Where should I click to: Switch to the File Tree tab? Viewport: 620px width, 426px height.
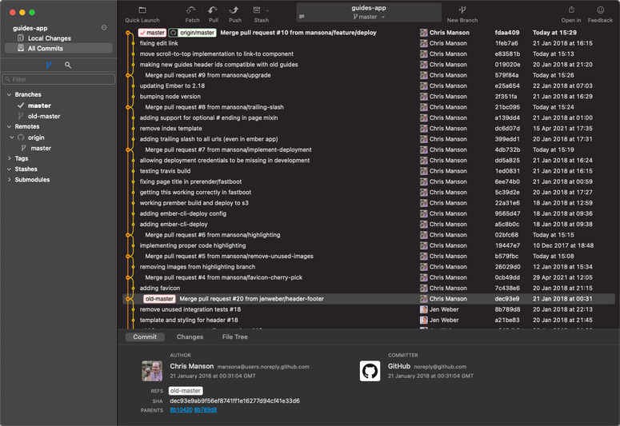coord(235,337)
